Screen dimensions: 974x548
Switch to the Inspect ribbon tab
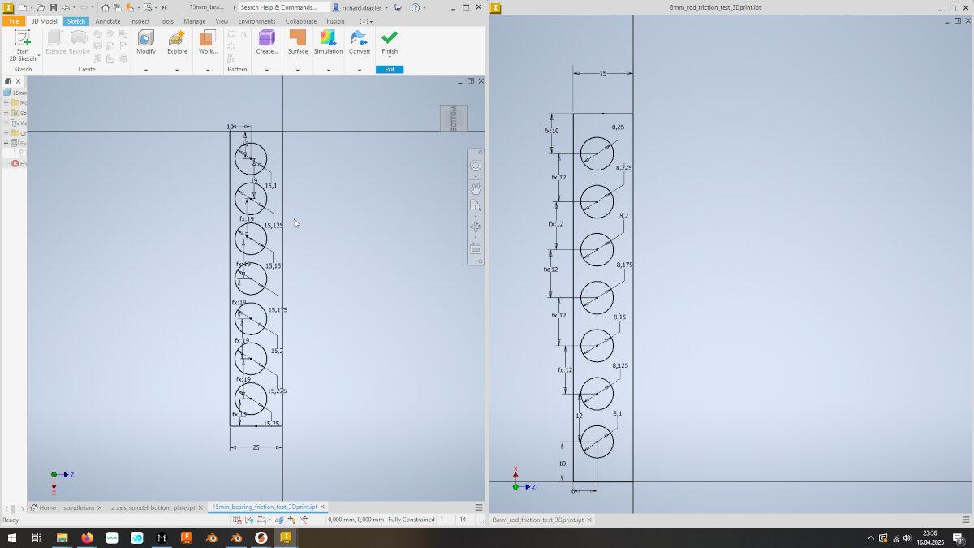click(140, 21)
